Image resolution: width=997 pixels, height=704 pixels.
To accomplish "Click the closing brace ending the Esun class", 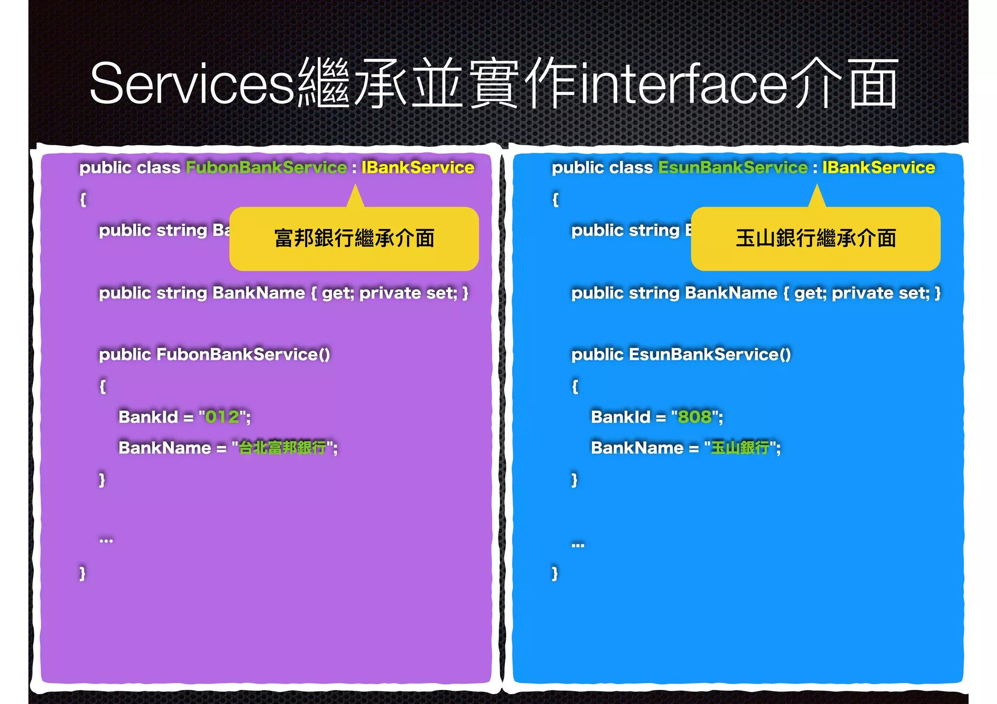I will click(x=554, y=573).
